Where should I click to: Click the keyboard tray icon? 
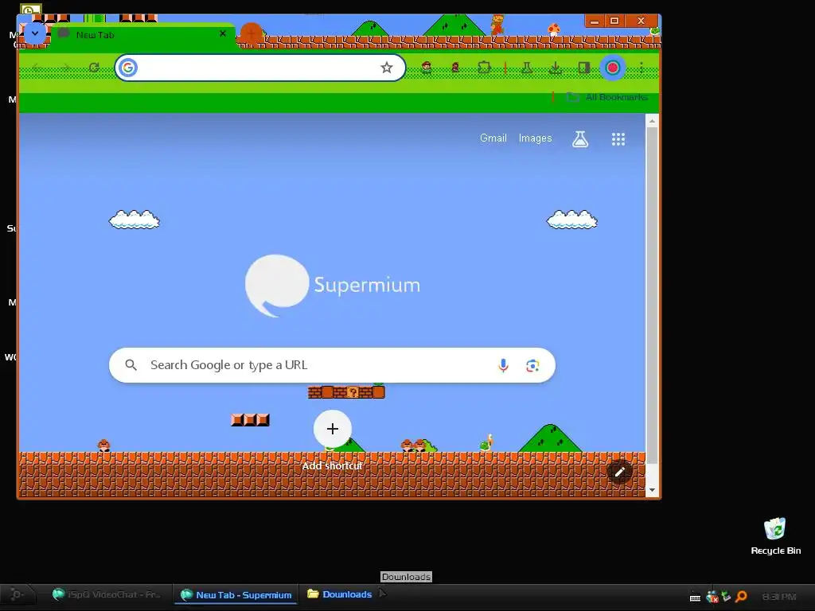tap(695, 597)
